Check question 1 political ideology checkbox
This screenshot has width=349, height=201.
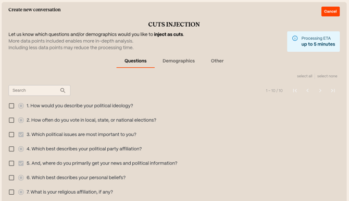tap(11, 106)
